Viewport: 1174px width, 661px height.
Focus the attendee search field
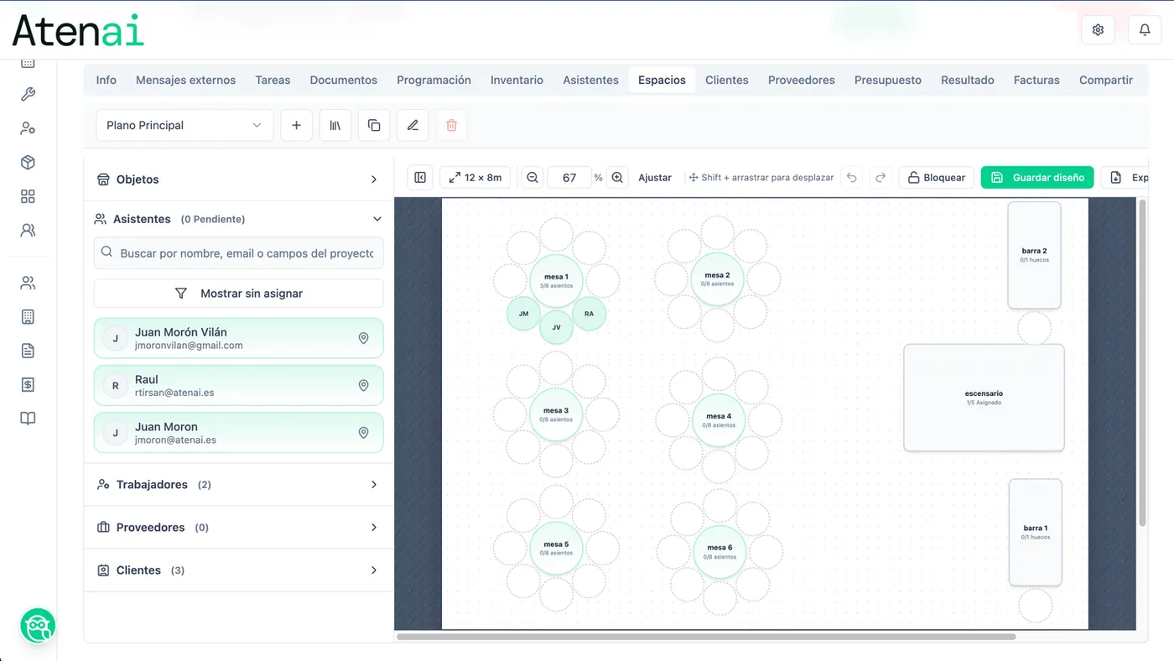[239, 253]
